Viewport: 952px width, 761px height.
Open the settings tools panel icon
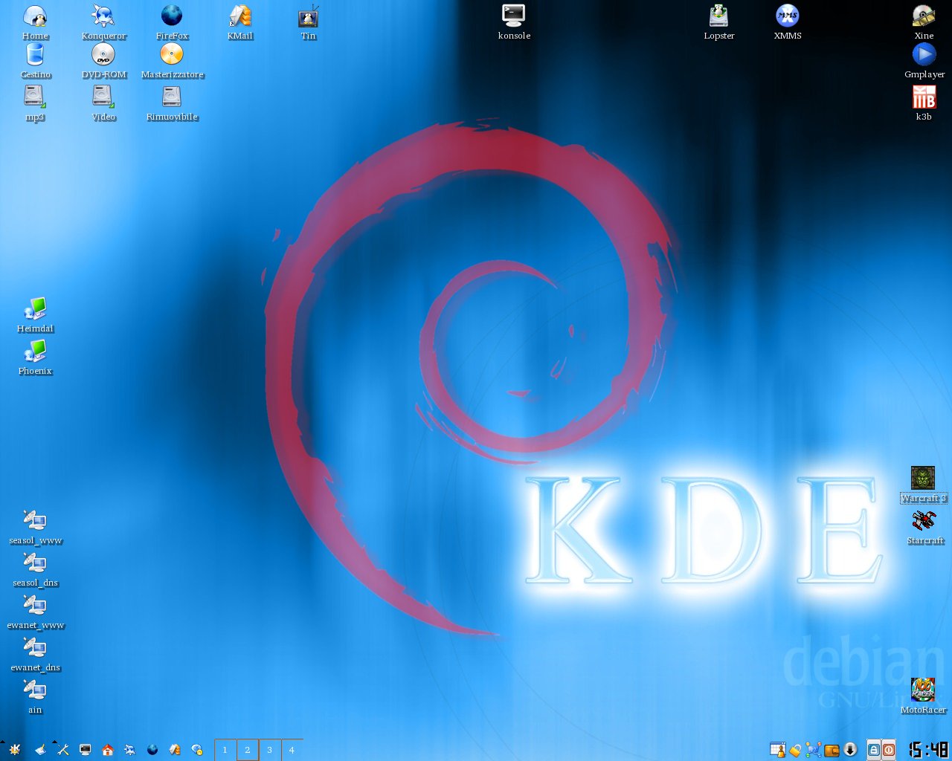(x=62, y=751)
